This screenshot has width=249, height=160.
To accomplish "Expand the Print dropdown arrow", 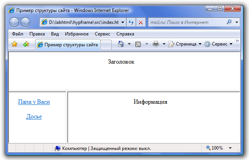I will [164, 44].
